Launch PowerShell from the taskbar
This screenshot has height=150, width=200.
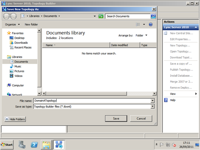click(34, 145)
